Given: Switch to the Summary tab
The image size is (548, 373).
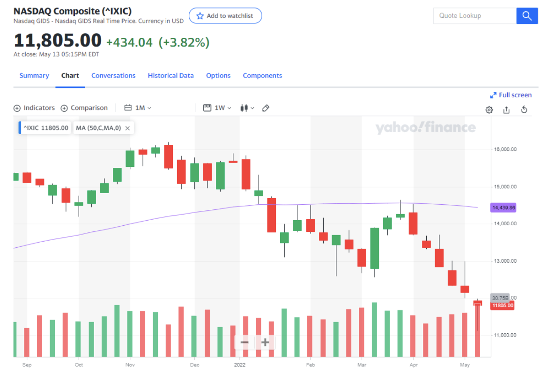Looking at the screenshot, I should coord(34,76).
